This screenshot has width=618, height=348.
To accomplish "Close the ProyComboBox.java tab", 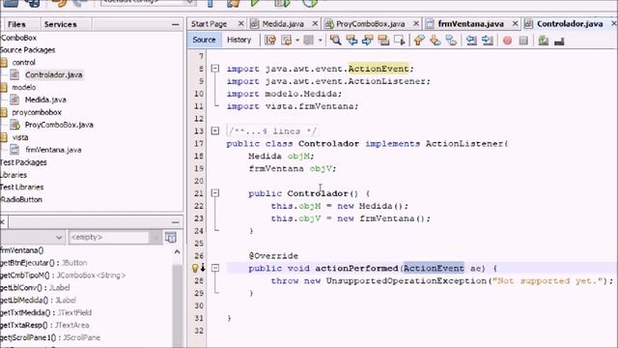I will point(416,24).
